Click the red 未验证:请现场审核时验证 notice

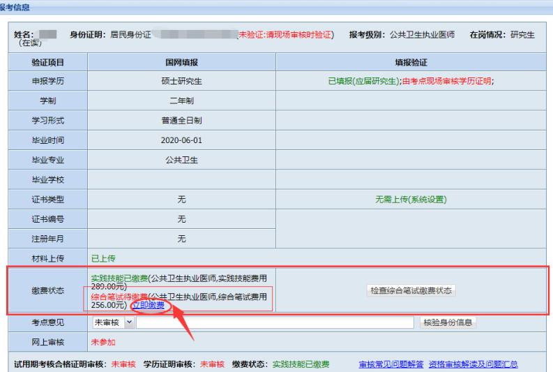tap(286, 34)
